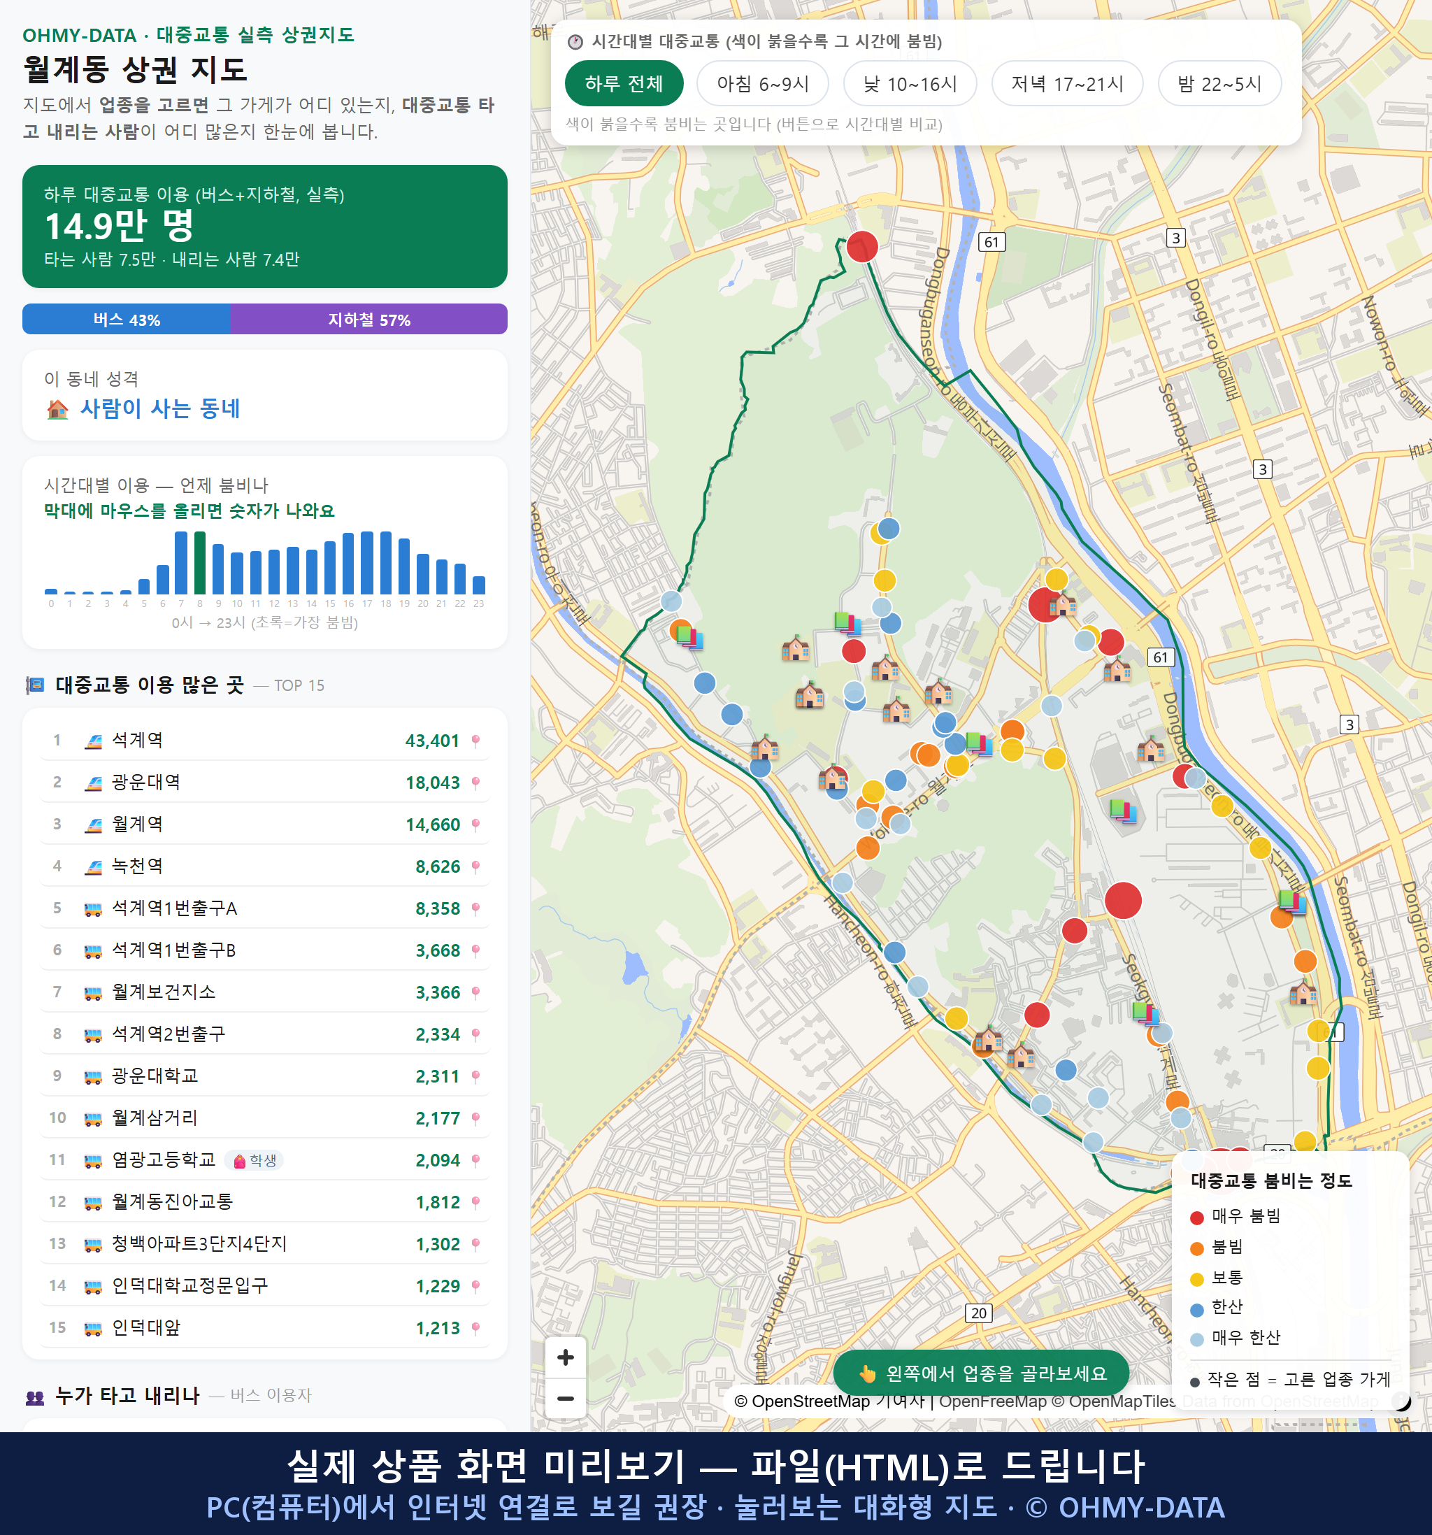Select the 저녁 17~21시 time filter
1432x1535 pixels.
point(1066,83)
